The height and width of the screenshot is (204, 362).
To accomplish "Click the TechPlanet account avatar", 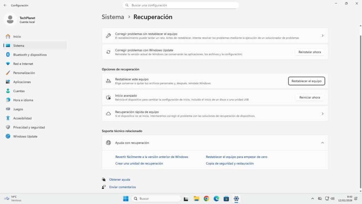I will pos(10,19).
